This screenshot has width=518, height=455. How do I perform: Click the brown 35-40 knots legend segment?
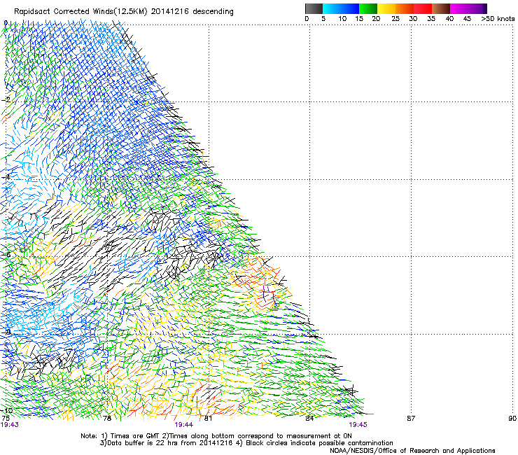tap(441, 8)
